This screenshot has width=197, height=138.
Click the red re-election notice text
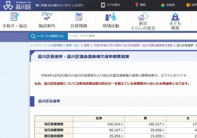point(112,84)
